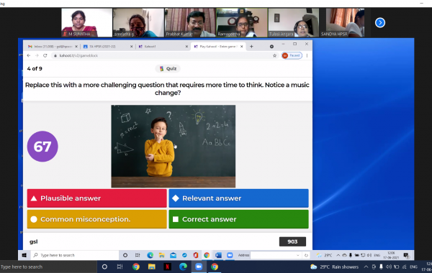The width and height of the screenshot is (432, 273).
Task: Choose the yellow Common misconception answer
Action: (x=96, y=219)
